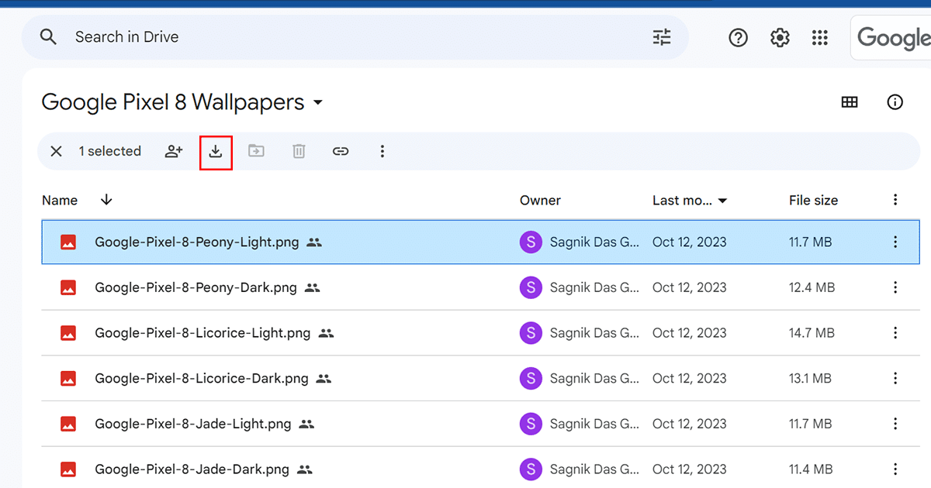The height and width of the screenshot is (488, 931).
Task: Clear selection with the X button
Action: [56, 151]
